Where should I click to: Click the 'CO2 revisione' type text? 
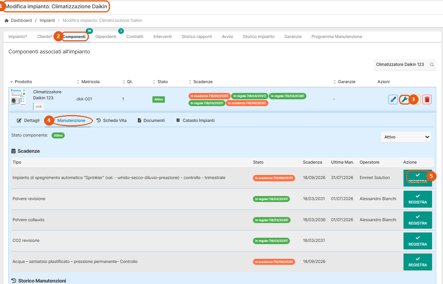pos(26,240)
